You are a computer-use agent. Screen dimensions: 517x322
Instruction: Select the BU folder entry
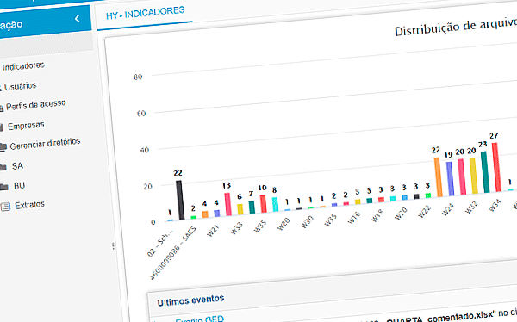19,186
